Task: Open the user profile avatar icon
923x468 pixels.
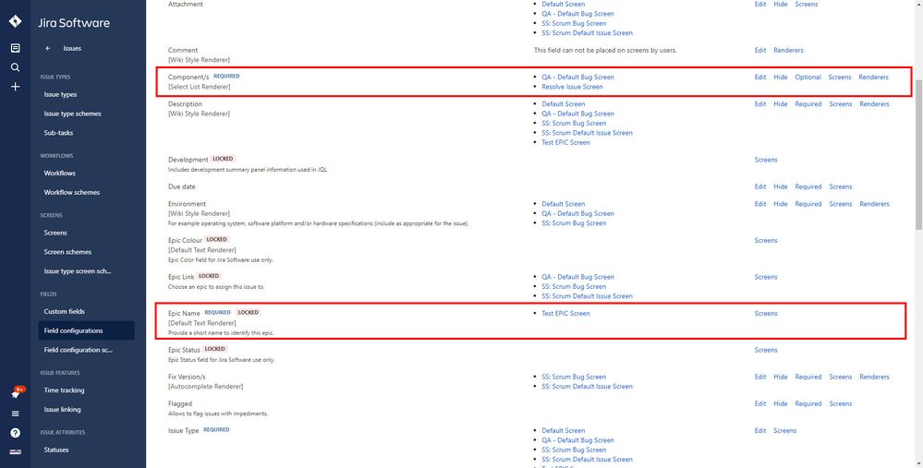Action: click(x=16, y=451)
